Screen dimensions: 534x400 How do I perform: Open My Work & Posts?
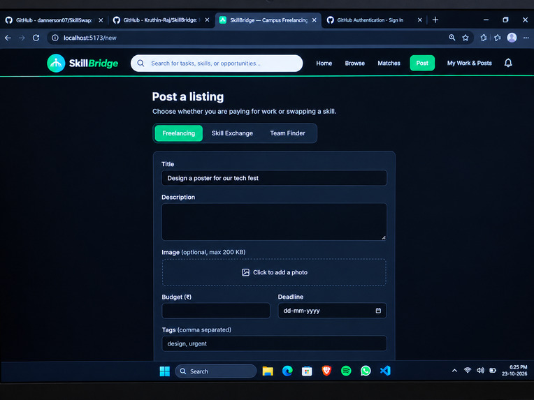469,64
